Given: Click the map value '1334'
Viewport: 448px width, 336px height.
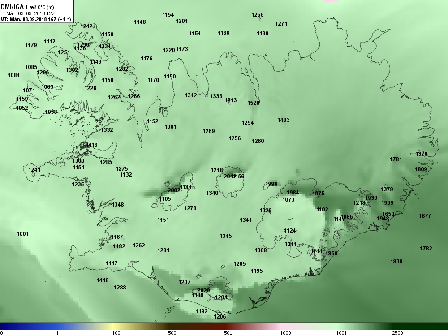Looking at the screenshot, I should tap(104, 46).
